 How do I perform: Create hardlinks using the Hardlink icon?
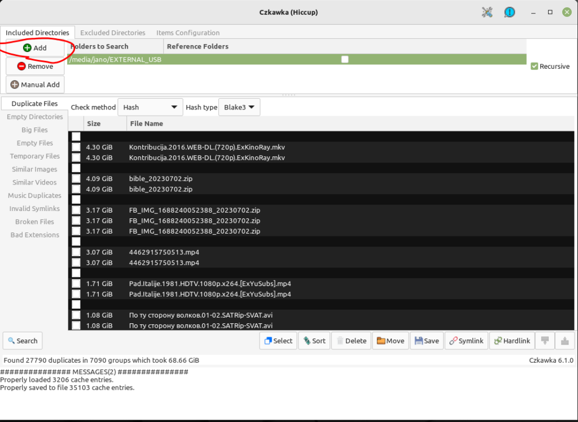pyautogui.click(x=511, y=340)
